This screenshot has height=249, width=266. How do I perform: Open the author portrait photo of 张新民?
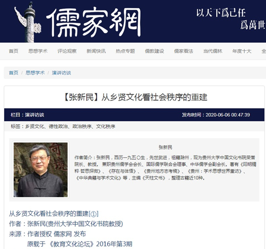[40, 170]
